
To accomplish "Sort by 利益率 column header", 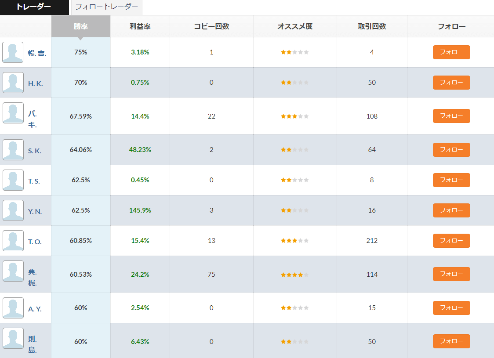I will (140, 26).
